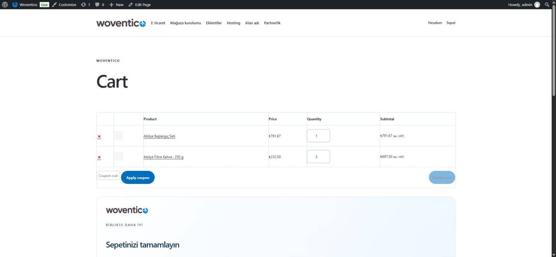Open Atölye Filtre Kahve - 250 g link
This screenshot has width=556, height=257.
click(163, 157)
